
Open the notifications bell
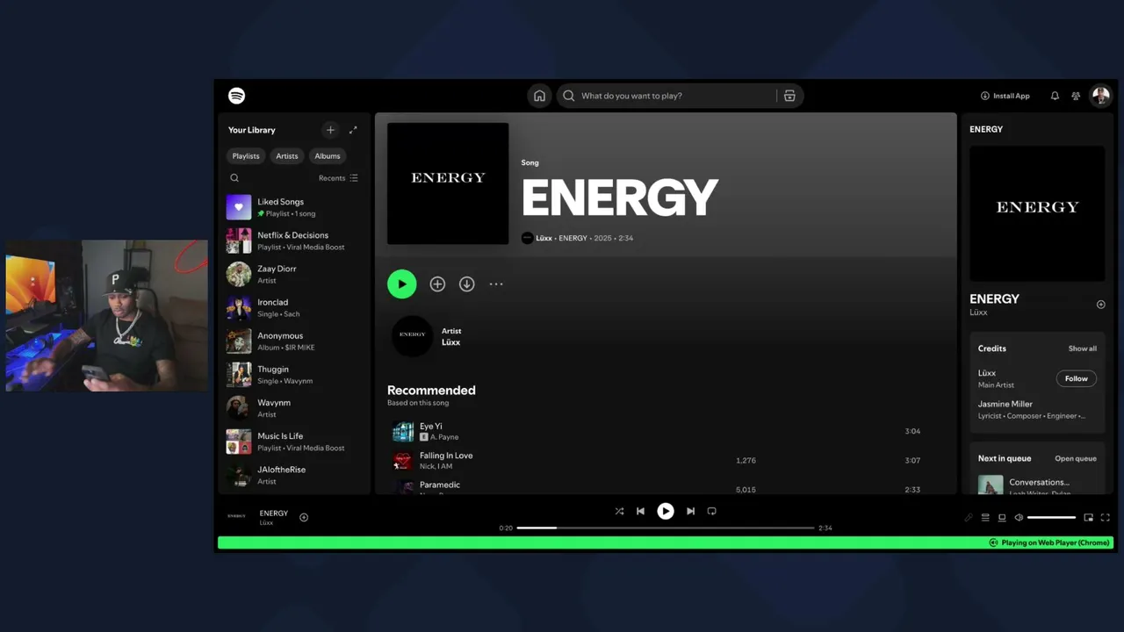[1055, 96]
